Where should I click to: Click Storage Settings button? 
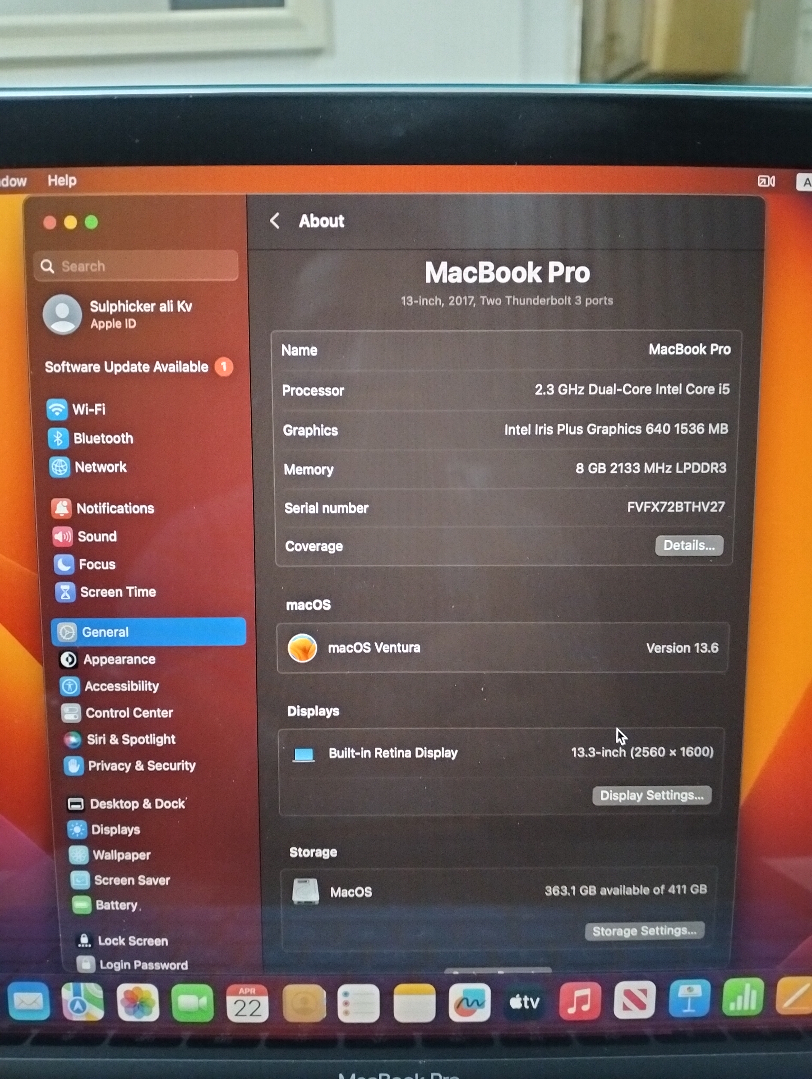click(644, 931)
